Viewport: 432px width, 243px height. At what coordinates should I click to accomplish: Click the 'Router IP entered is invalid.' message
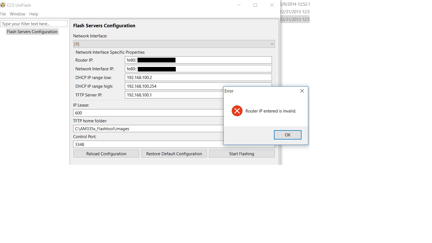pyautogui.click(x=271, y=111)
